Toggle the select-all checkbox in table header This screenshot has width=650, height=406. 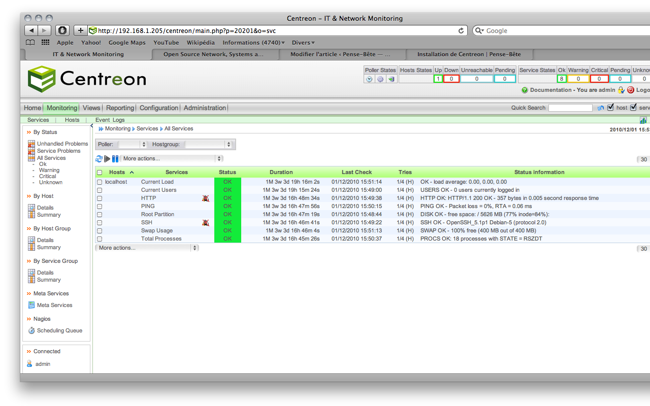click(x=100, y=173)
